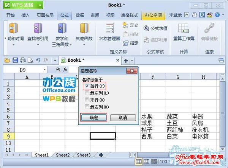This screenshot has width=228, height=168.
Task: Switch to Normal view icon in status bar
Action: tap(138, 161)
